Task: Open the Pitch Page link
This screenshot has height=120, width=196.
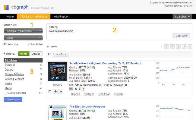Action: [x=104, y=94]
